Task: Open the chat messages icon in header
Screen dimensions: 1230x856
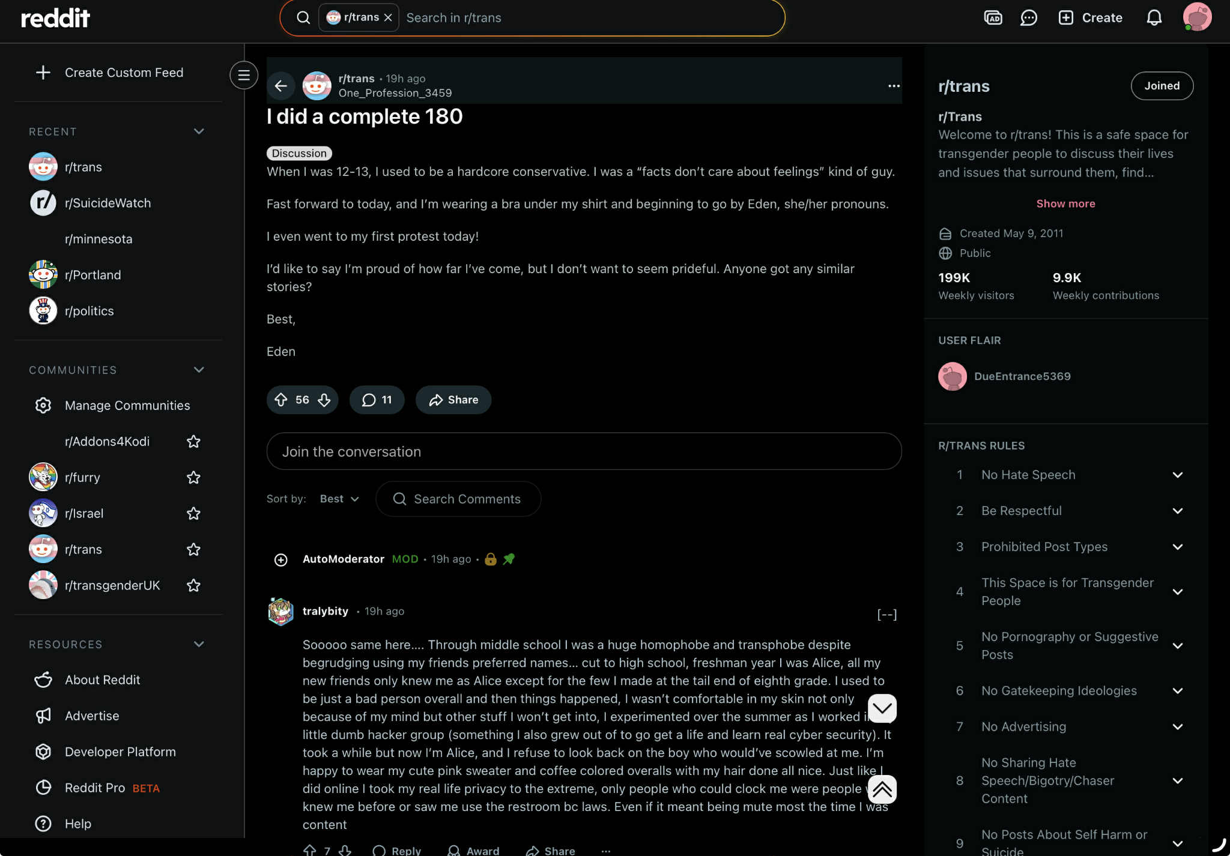Action: (1029, 18)
